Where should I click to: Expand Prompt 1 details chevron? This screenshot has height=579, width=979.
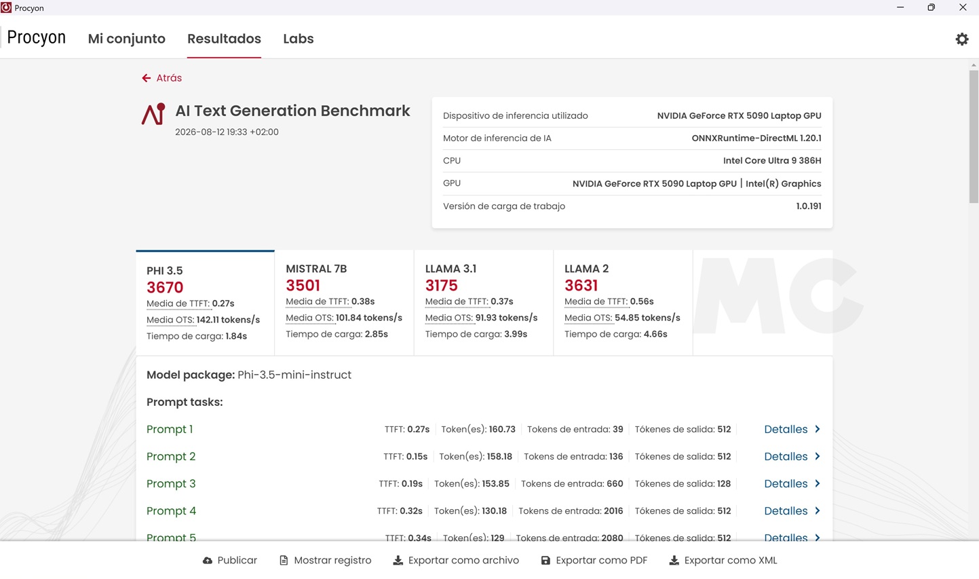[818, 429]
